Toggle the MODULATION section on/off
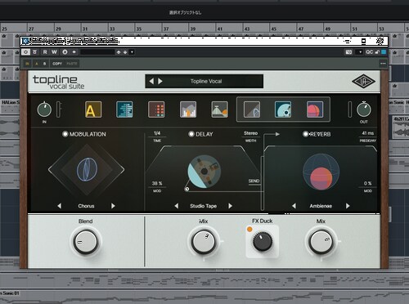This screenshot has height=304, width=409. 65,134
